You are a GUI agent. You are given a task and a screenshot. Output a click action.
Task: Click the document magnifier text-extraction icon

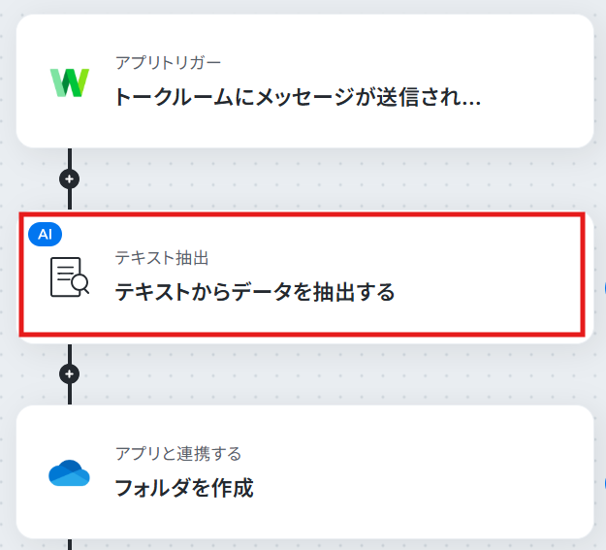tap(70, 276)
